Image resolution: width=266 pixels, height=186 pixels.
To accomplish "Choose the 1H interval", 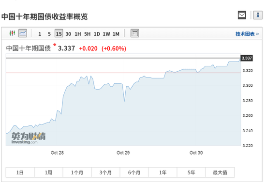I will pos(78,34).
